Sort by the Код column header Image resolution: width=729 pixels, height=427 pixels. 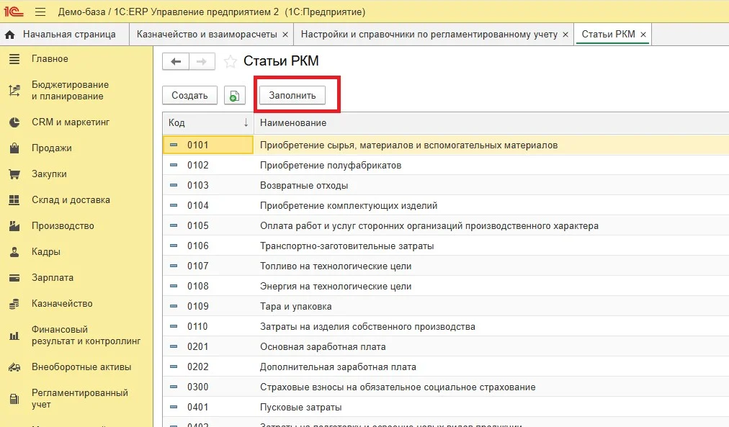pyautogui.click(x=207, y=122)
